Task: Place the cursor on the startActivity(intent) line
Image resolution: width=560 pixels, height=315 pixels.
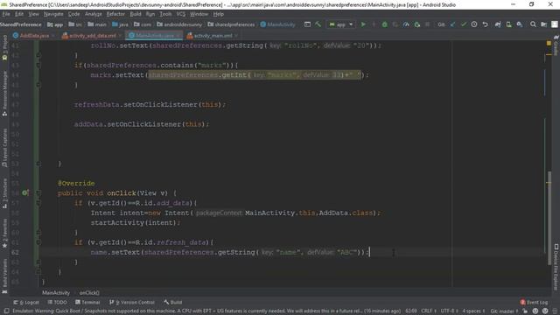Action: pyautogui.click(x=136, y=222)
